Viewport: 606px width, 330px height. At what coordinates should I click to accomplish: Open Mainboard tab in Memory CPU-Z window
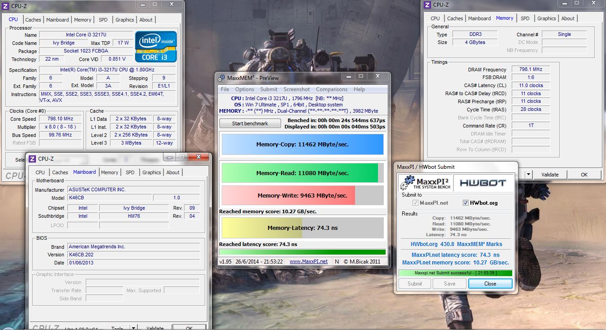tap(479, 18)
